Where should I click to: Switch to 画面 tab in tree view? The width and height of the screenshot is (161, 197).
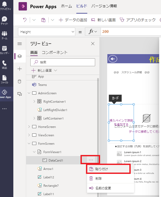[x=34, y=52]
